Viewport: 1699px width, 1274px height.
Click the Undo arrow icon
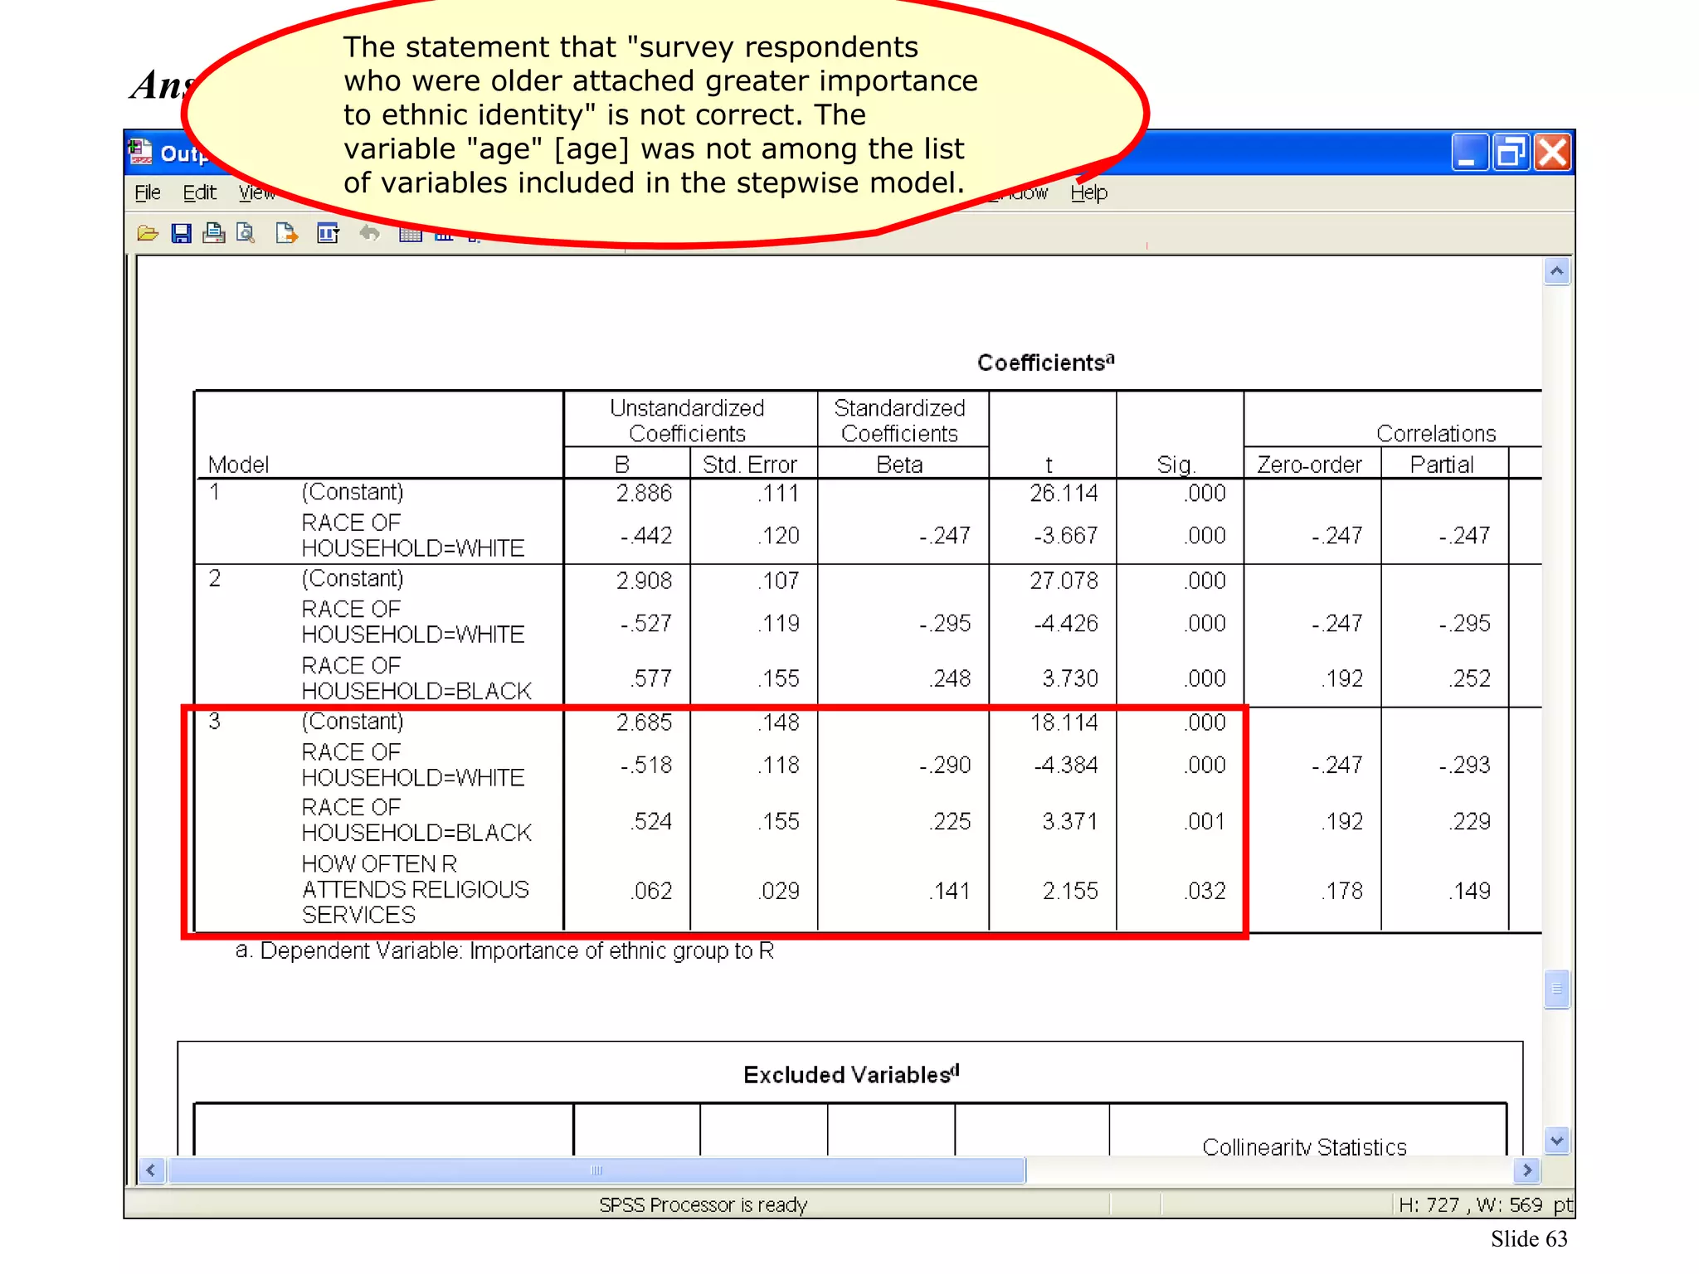tap(369, 234)
